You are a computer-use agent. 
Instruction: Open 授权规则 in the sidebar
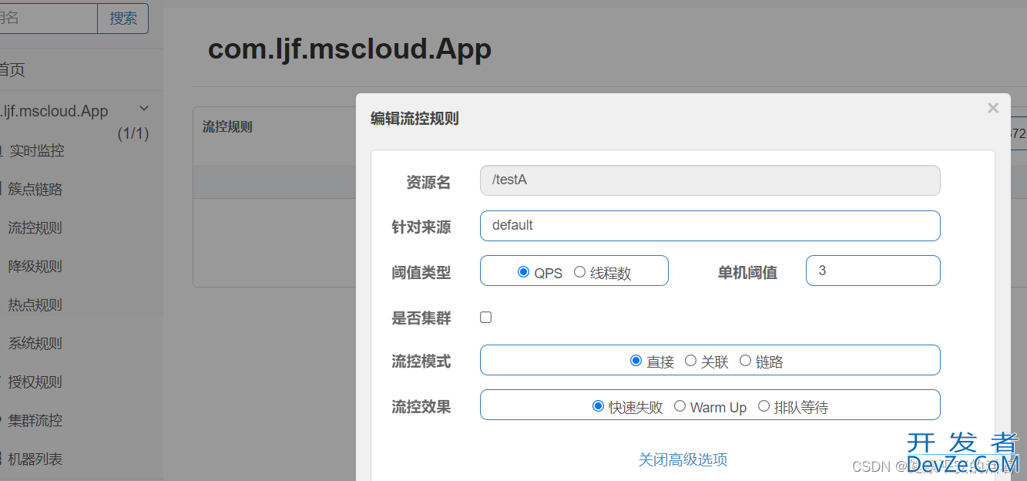(35, 382)
